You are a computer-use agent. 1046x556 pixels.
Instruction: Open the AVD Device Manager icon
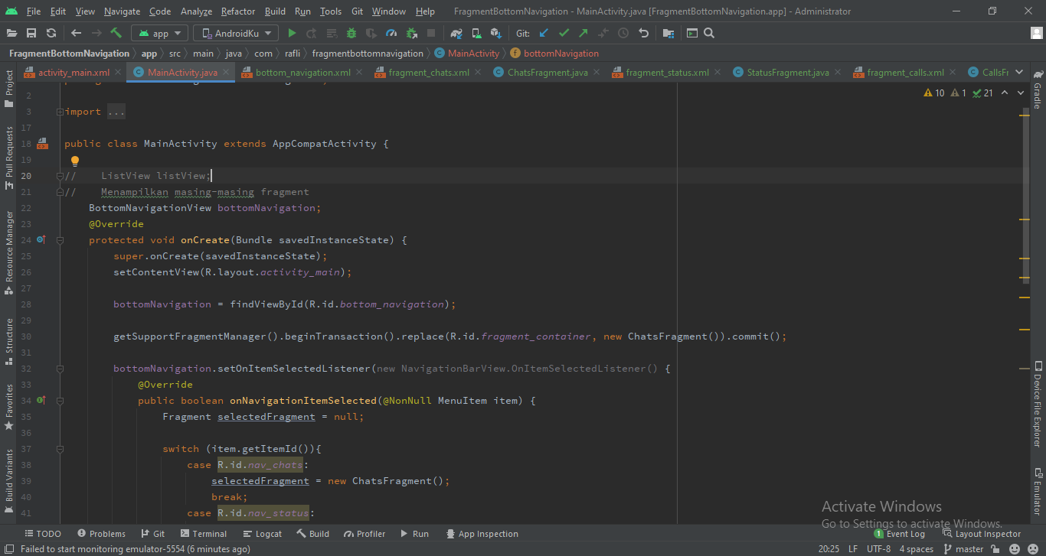pyautogui.click(x=476, y=33)
